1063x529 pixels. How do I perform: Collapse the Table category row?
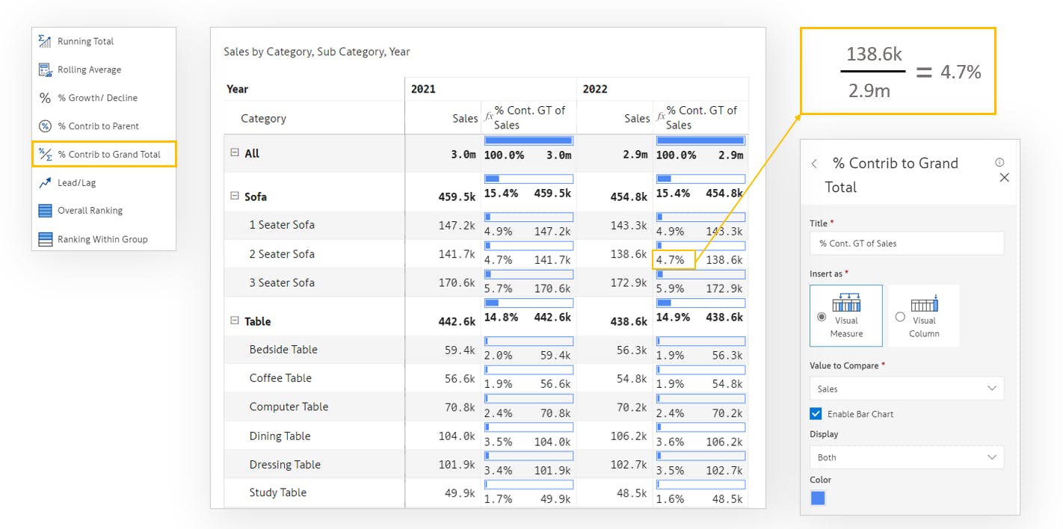click(234, 321)
